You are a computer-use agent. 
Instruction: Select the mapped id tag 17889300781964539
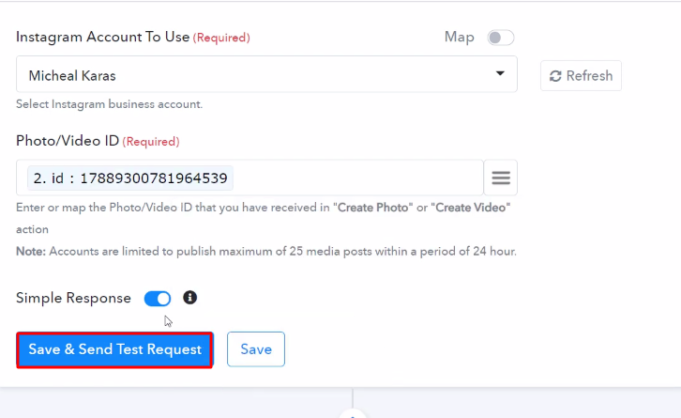pos(130,178)
